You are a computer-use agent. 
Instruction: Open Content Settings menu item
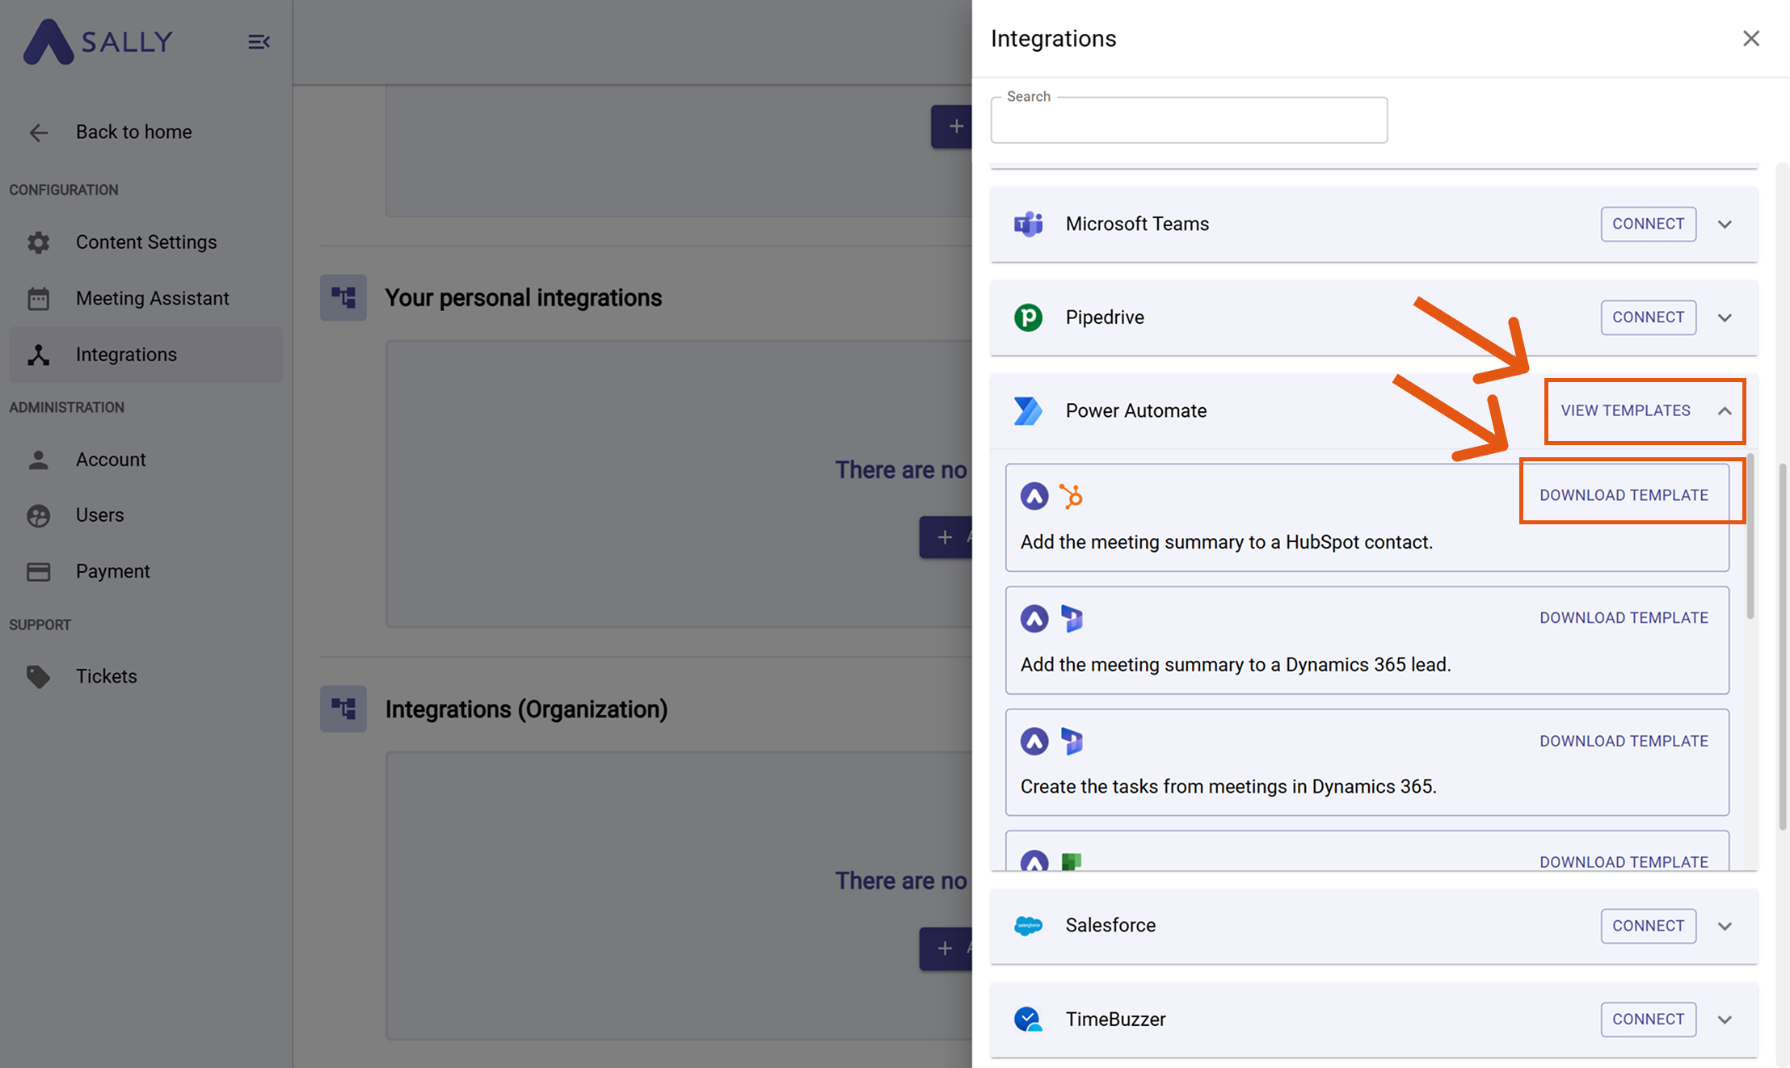(x=146, y=242)
